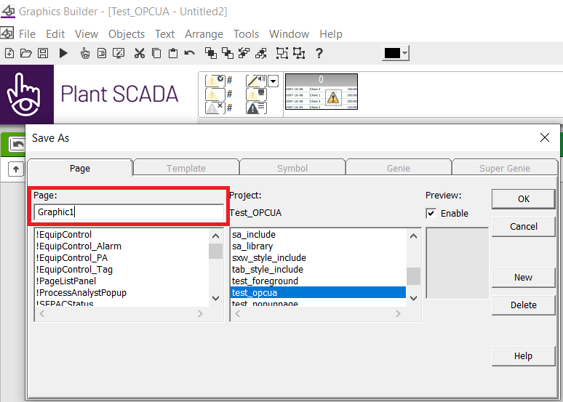Click the New button in dialog
The width and height of the screenshot is (563, 402).
(x=524, y=278)
